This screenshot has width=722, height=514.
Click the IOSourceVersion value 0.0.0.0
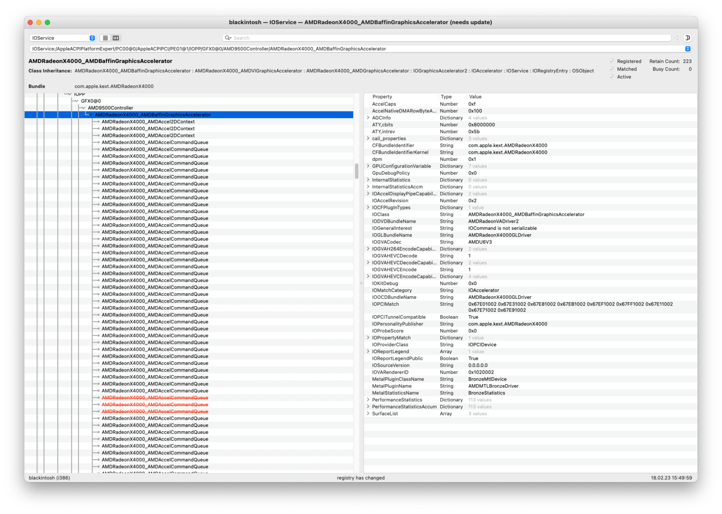pyautogui.click(x=478, y=366)
